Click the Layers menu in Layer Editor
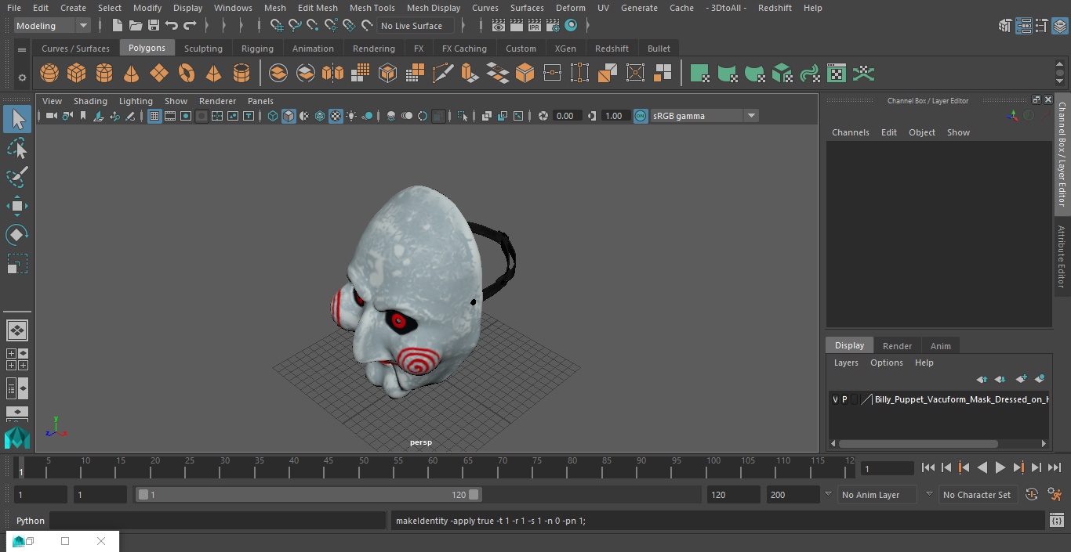Screen dimensions: 1071x552 (x=845, y=363)
